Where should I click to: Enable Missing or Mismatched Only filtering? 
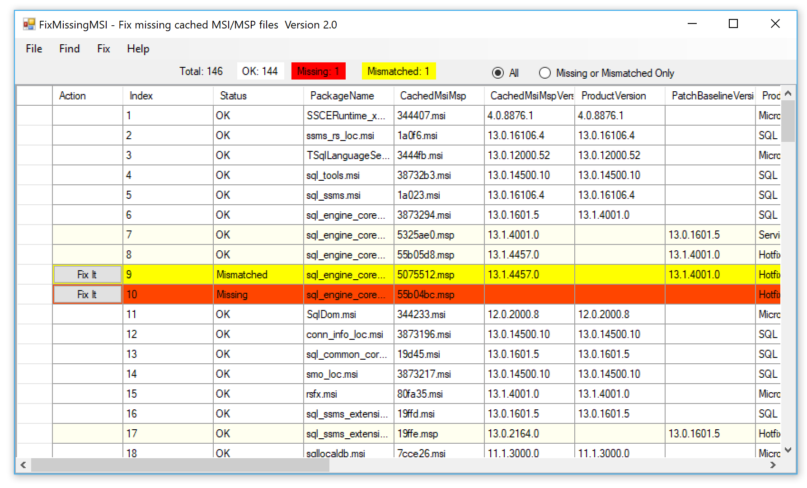545,73
